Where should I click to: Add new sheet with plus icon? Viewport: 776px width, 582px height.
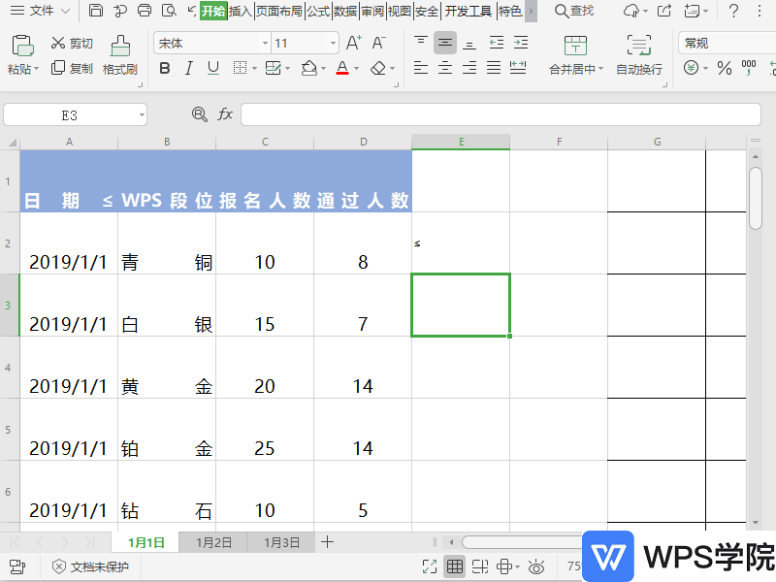click(x=328, y=542)
